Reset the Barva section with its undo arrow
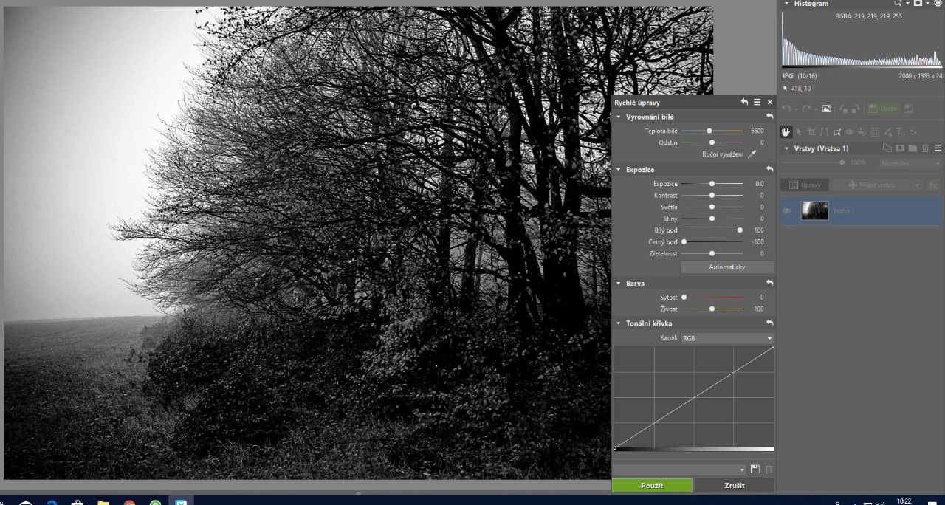945x505 pixels. coord(770,283)
